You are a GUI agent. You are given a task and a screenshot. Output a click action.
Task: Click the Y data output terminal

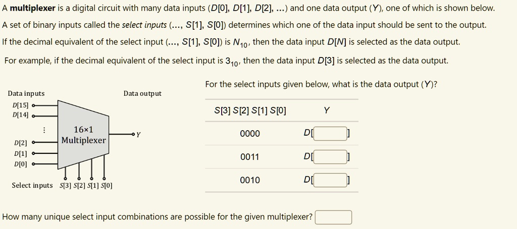pos(133,134)
